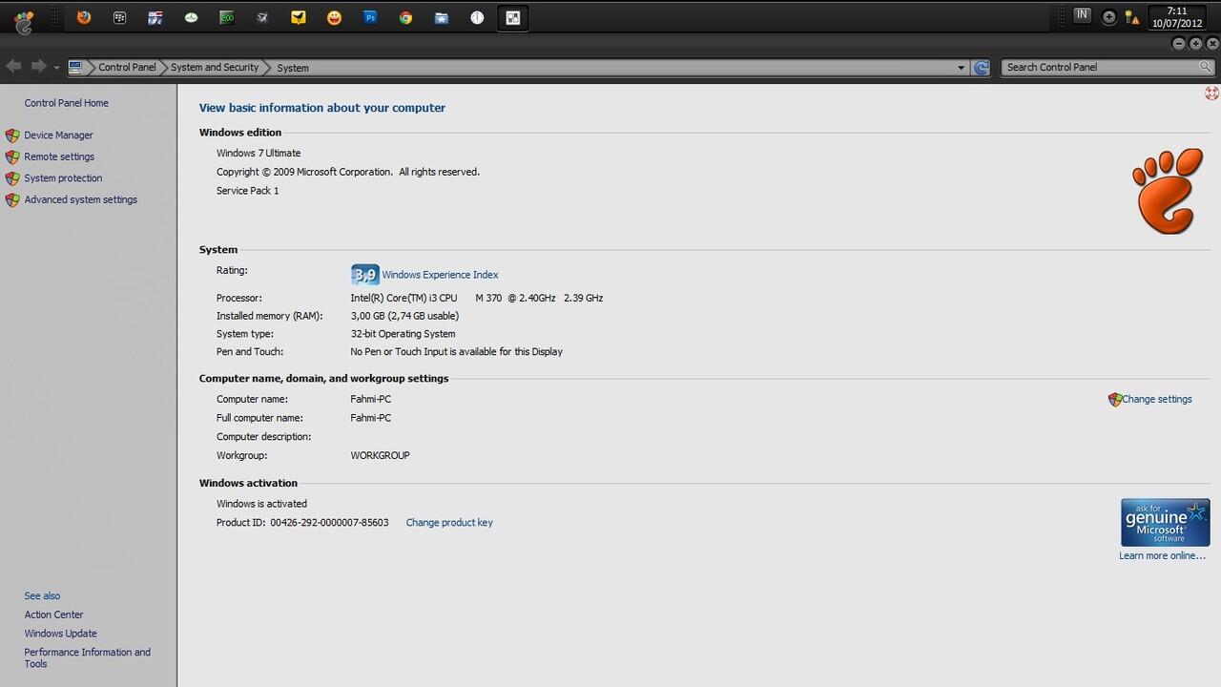Image resolution: width=1221 pixels, height=687 pixels.
Task: Click the Windows 7 Ultimate text
Action: click(259, 154)
